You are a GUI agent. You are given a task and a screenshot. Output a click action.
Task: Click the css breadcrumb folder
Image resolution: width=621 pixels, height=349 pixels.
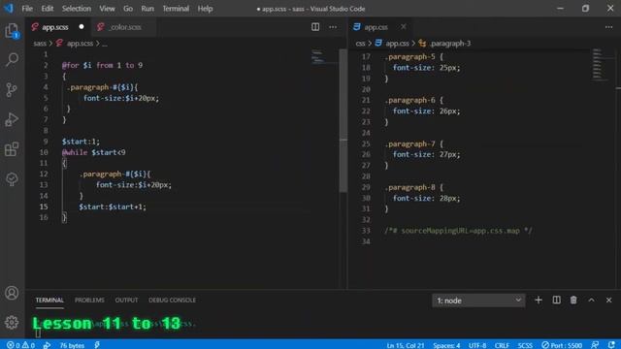tap(360, 43)
